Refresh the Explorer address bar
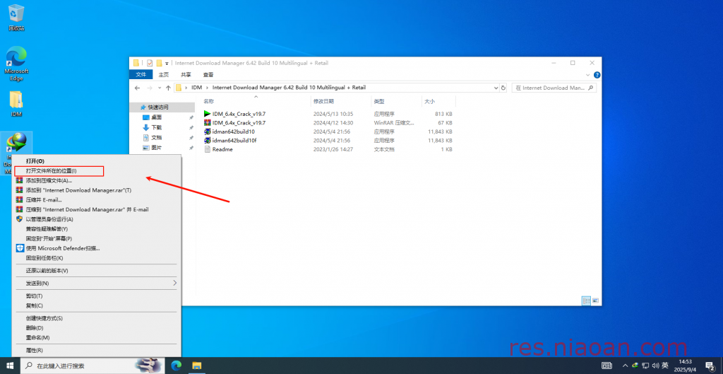The width and height of the screenshot is (723, 374). pos(503,88)
